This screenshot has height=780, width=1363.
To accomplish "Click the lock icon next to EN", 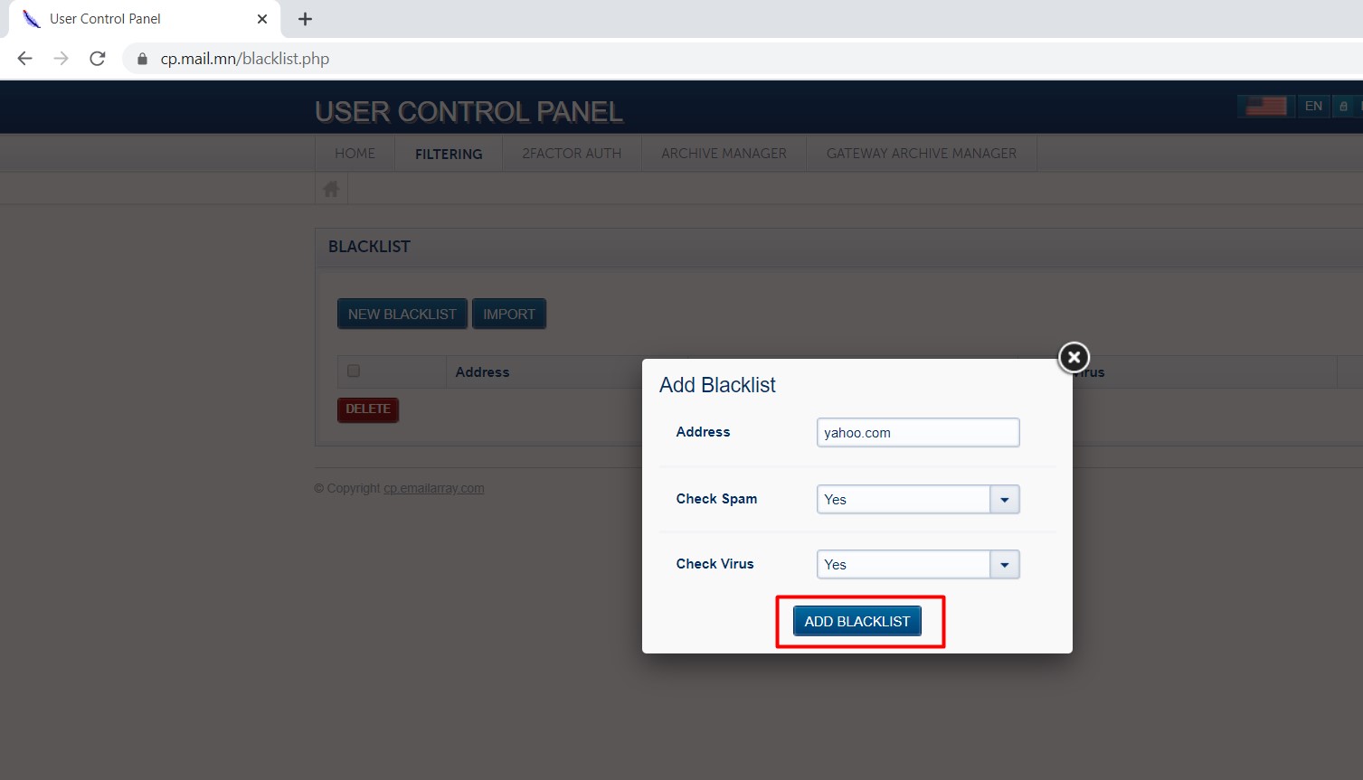I will click(1343, 106).
